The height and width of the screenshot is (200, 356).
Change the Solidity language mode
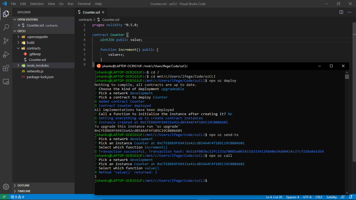tap(332, 197)
